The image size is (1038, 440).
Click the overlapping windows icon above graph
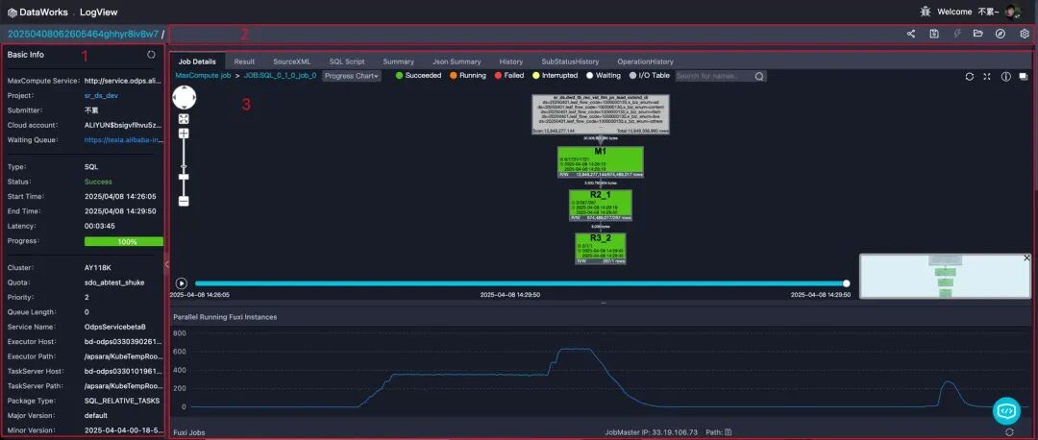tap(1024, 77)
